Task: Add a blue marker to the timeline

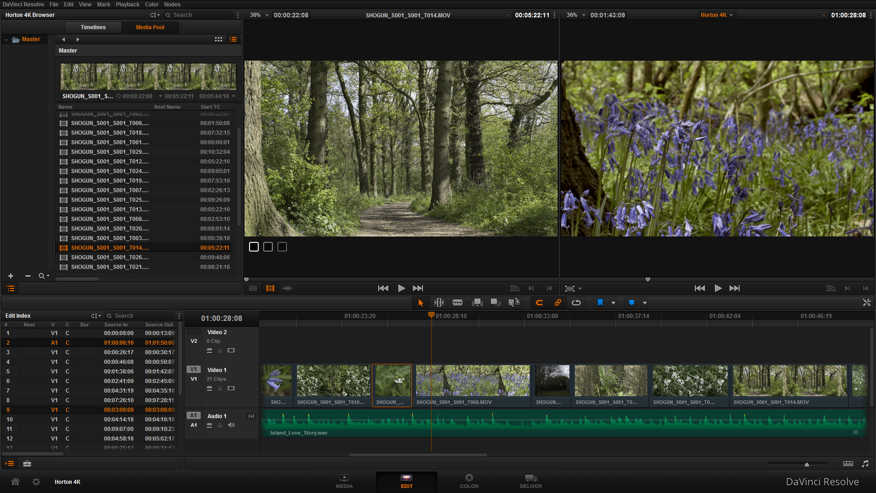Action: [x=631, y=303]
